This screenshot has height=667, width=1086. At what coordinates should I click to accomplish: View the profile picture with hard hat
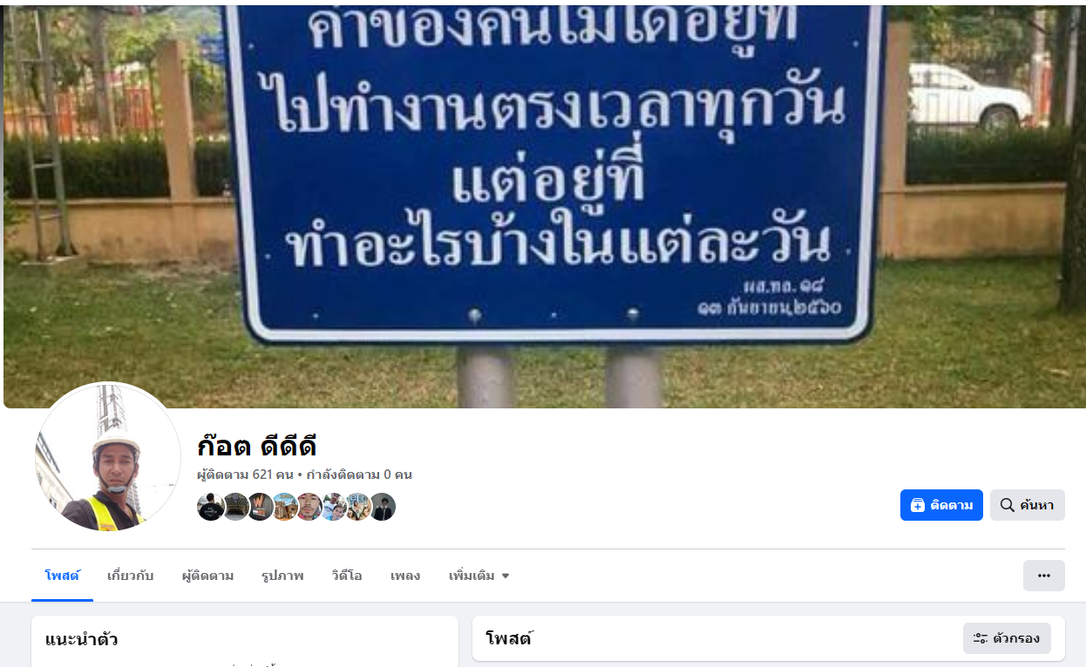tap(108, 456)
